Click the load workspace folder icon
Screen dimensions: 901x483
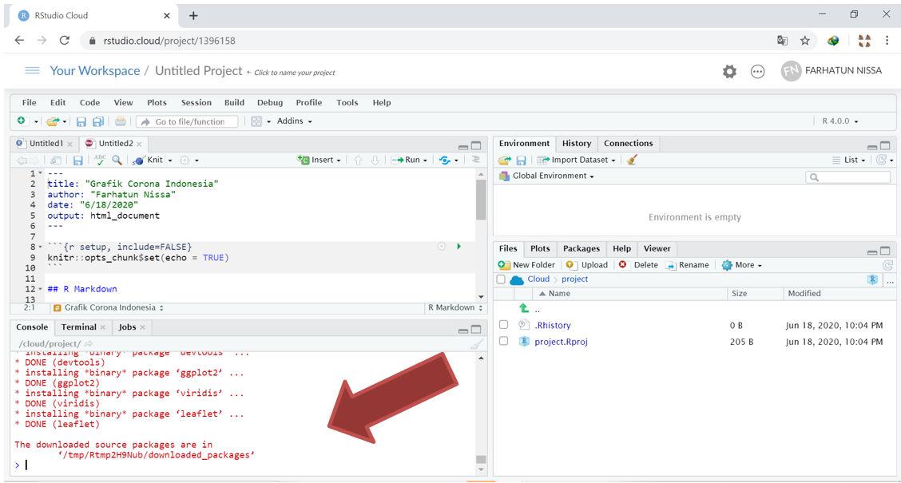tap(505, 160)
